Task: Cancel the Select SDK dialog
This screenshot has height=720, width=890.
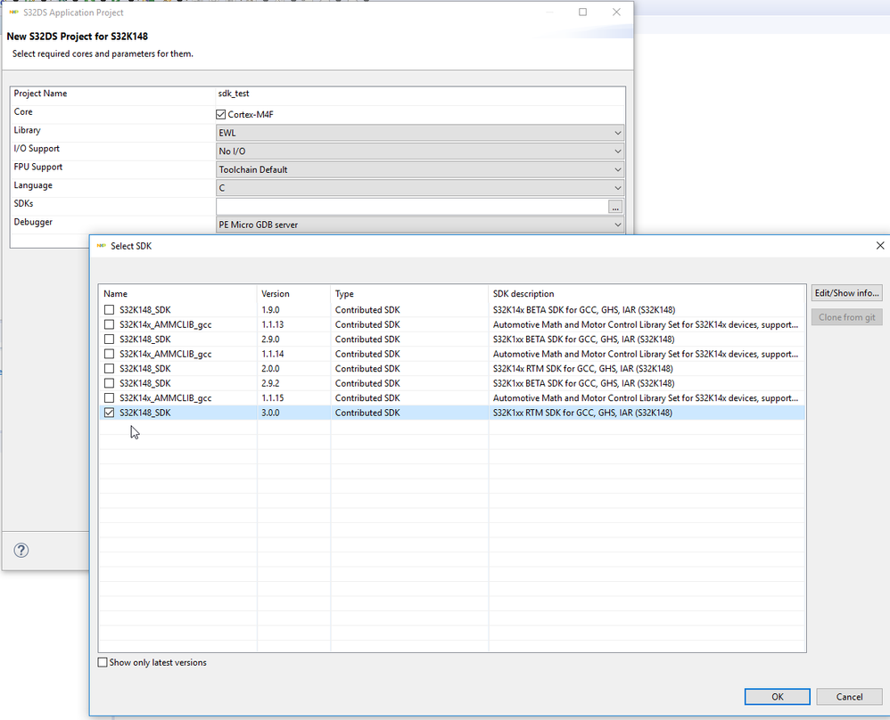Action: click(x=849, y=697)
